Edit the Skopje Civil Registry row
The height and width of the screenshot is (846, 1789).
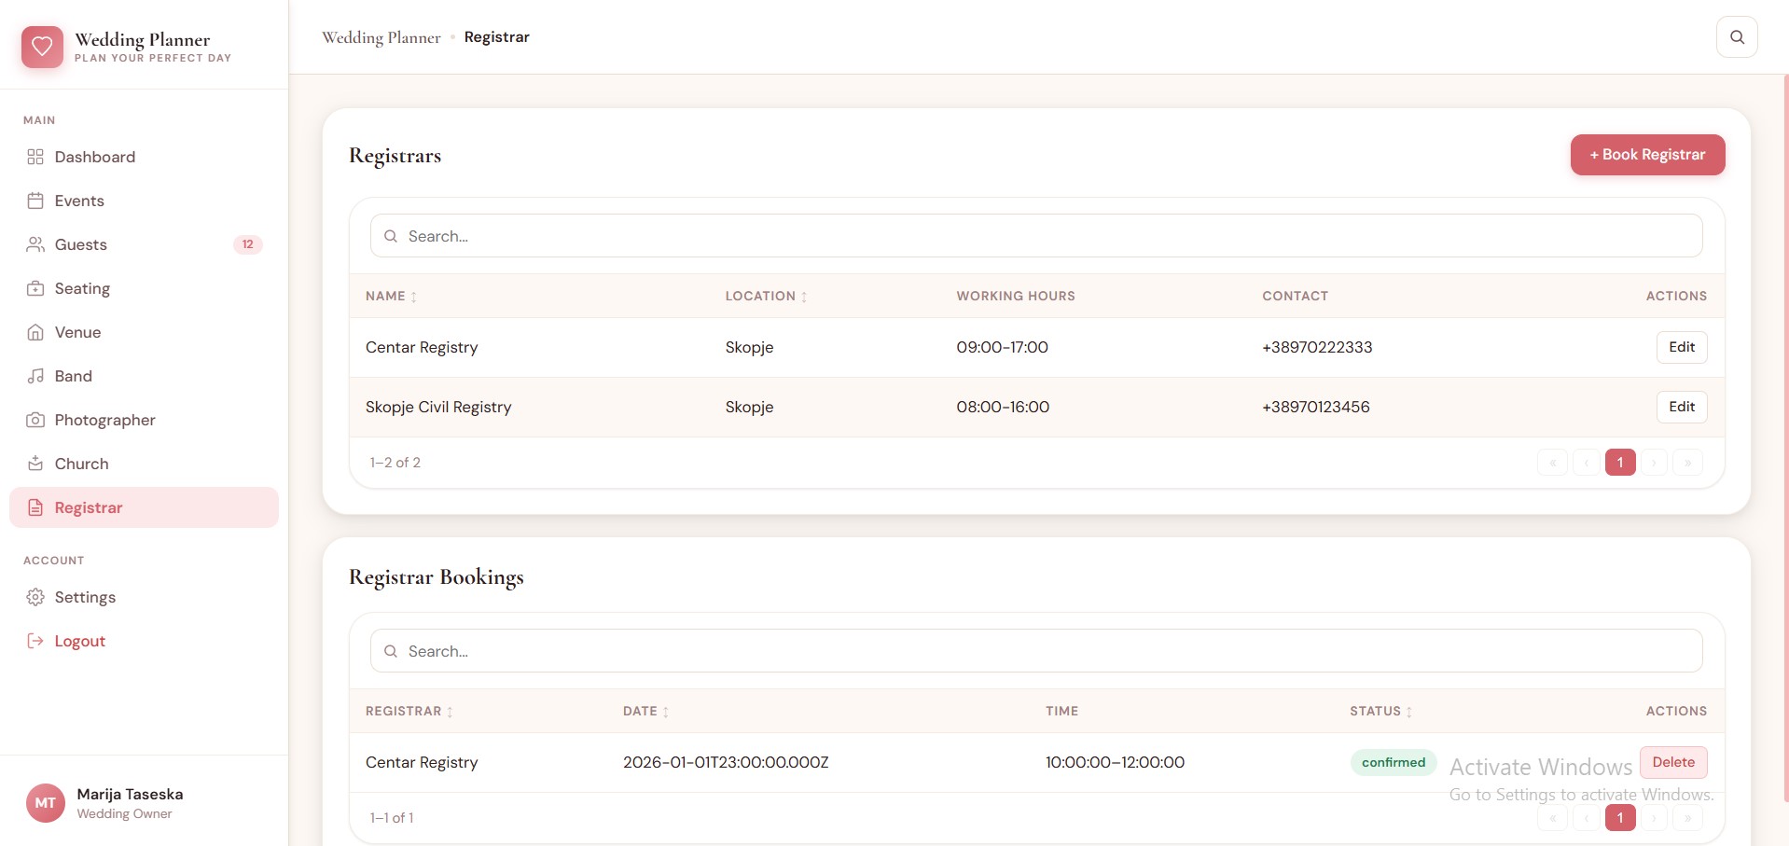click(1681, 407)
